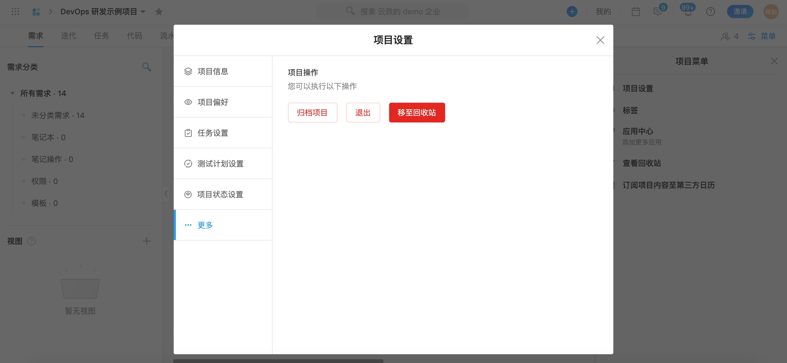Select 笔记本 · 0 category
Screen dimensions: 787x363
click(x=48, y=137)
